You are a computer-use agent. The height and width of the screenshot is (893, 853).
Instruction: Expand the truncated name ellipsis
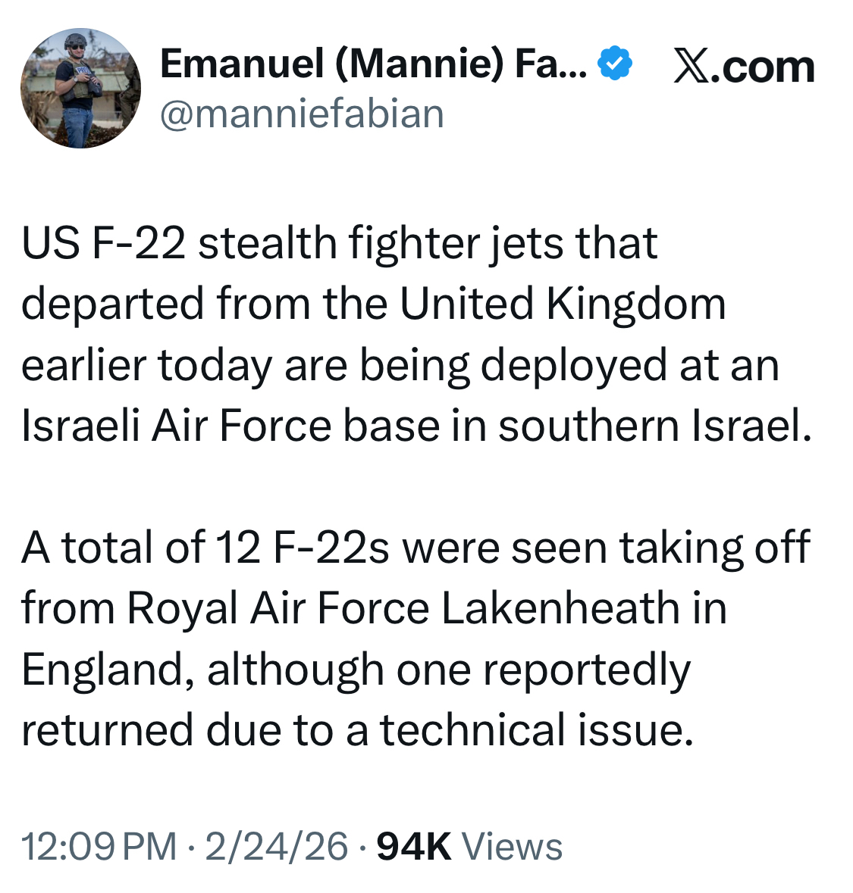[x=575, y=68]
